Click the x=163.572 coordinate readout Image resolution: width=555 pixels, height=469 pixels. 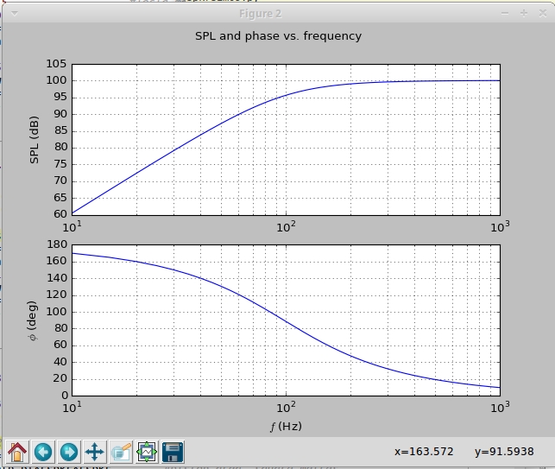click(x=424, y=452)
